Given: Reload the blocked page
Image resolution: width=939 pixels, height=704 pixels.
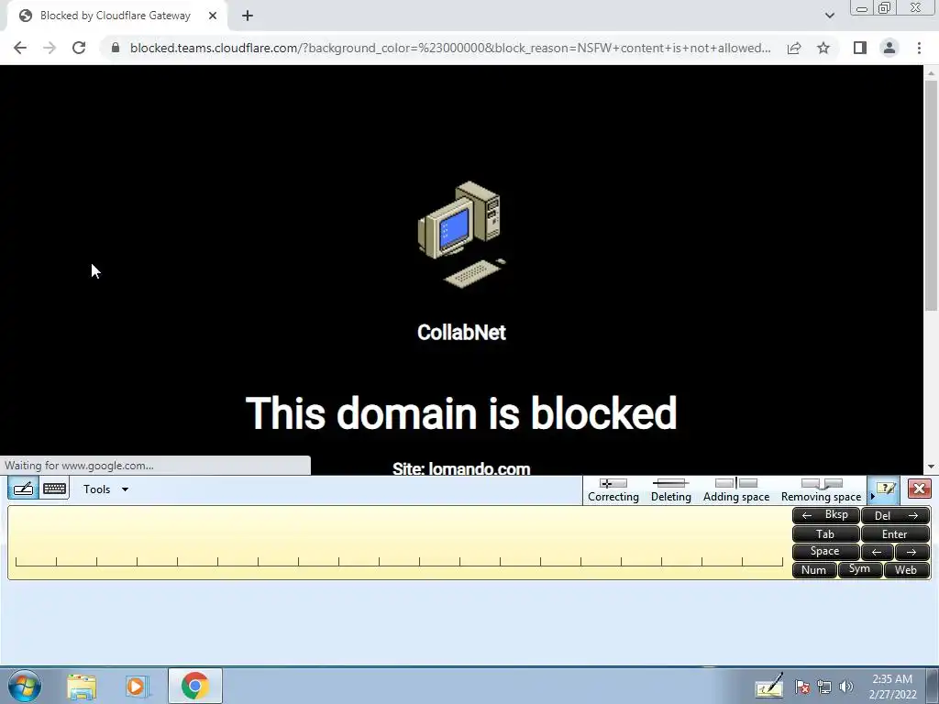Looking at the screenshot, I should pos(79,48).
